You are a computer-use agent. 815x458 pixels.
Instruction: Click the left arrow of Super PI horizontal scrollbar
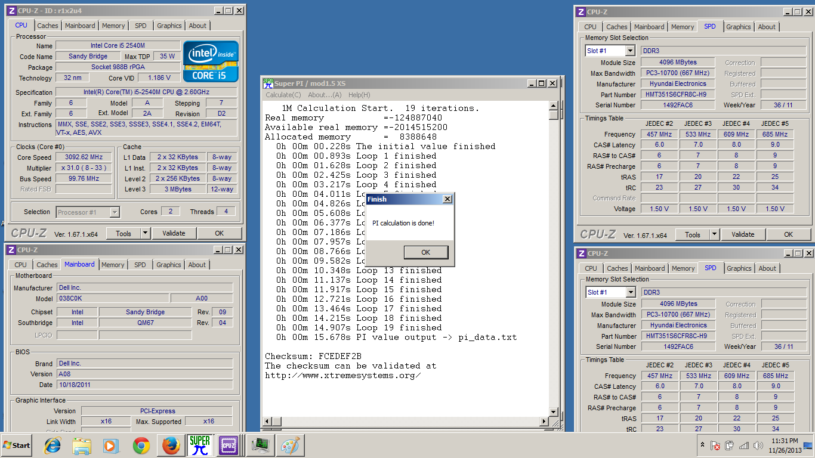[267, 422]
